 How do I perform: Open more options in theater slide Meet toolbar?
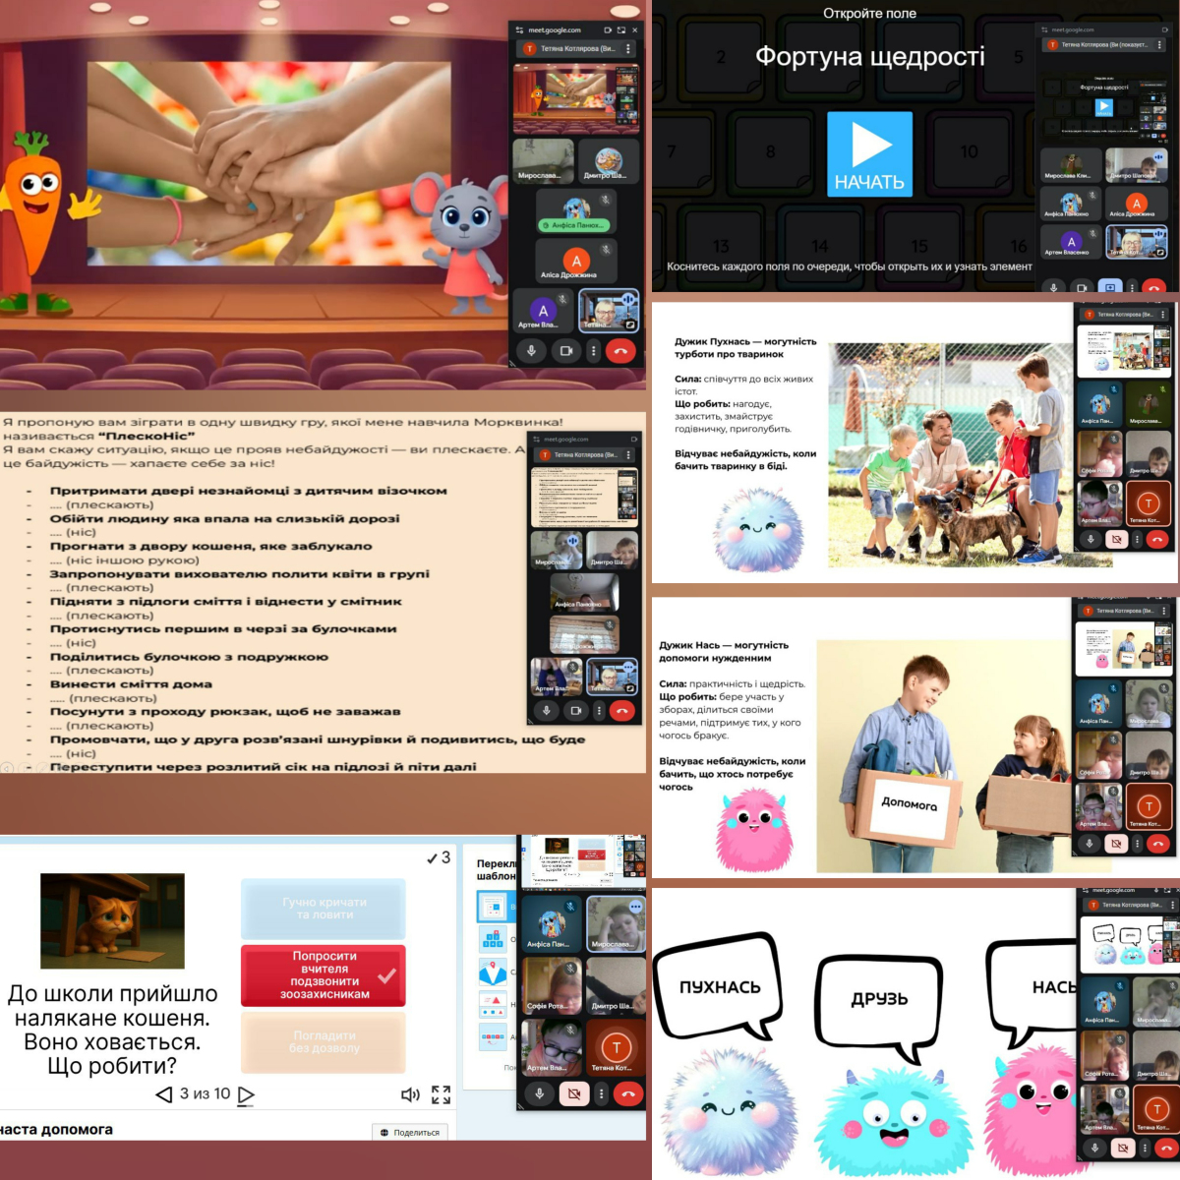tap(594, 350)
